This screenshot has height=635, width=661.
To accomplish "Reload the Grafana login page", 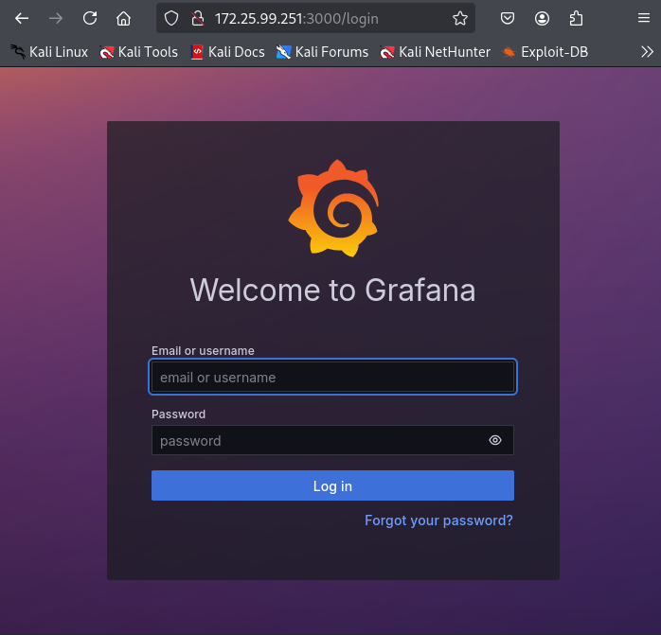I will (90, 18).
